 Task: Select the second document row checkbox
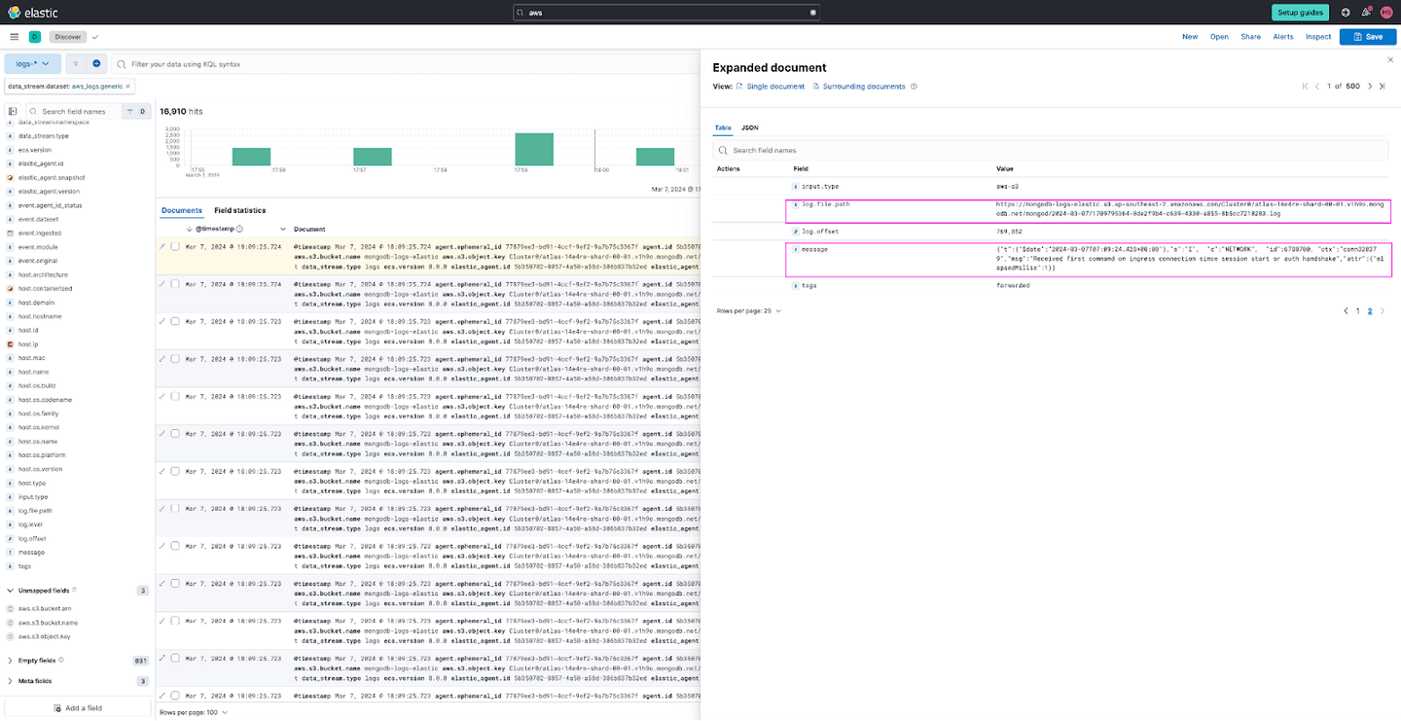pos(175,283)
